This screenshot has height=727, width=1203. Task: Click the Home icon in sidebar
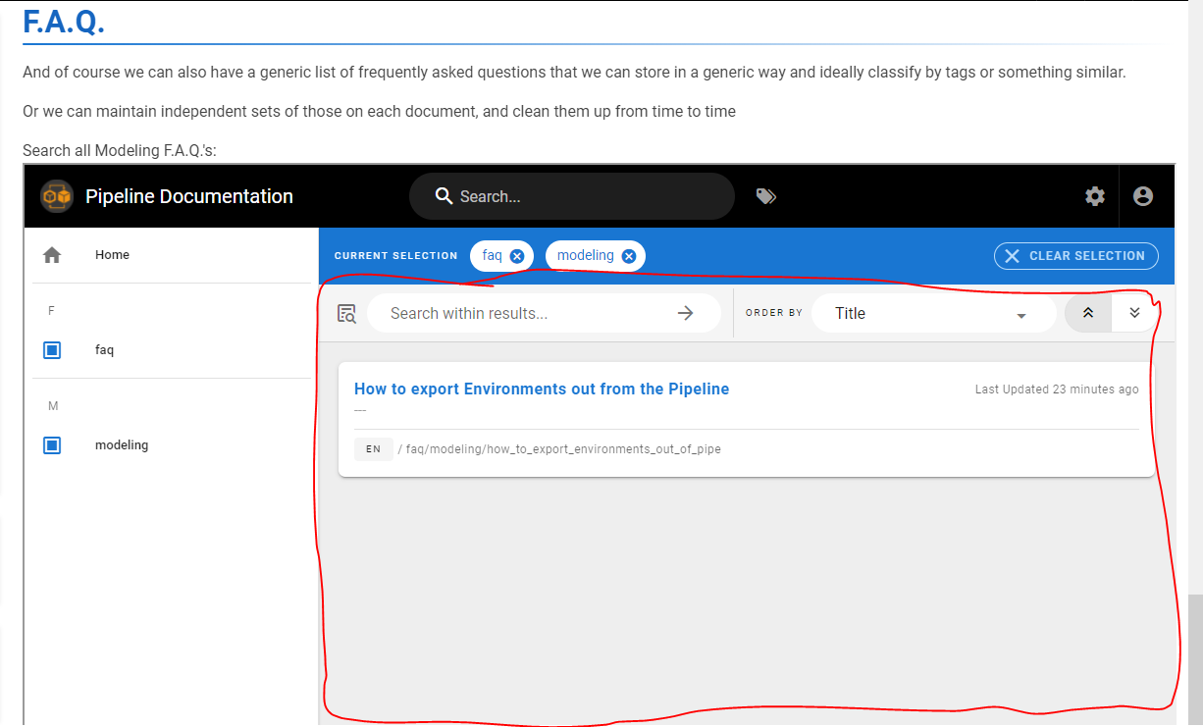coord(52,255)
